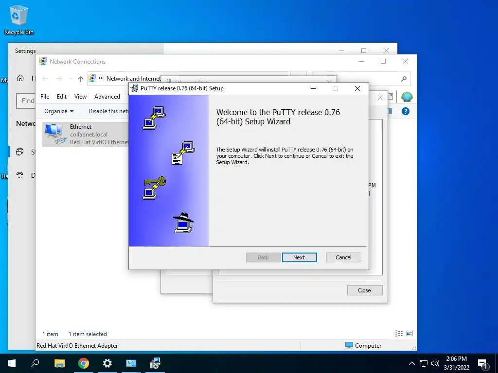This screenshot has height=373, width=498.
Task: Open File Explorer from the taskbar
Action: coord(59,363)
